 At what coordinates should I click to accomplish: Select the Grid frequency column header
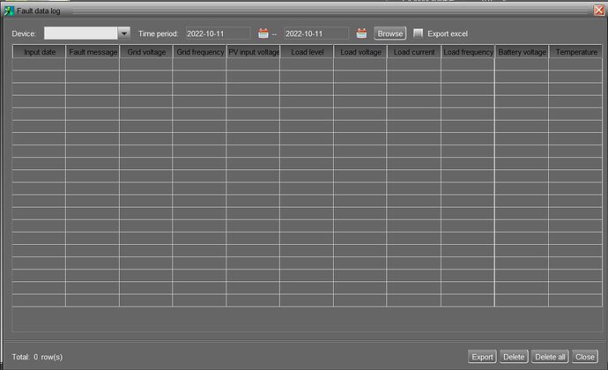pos(200,52)
